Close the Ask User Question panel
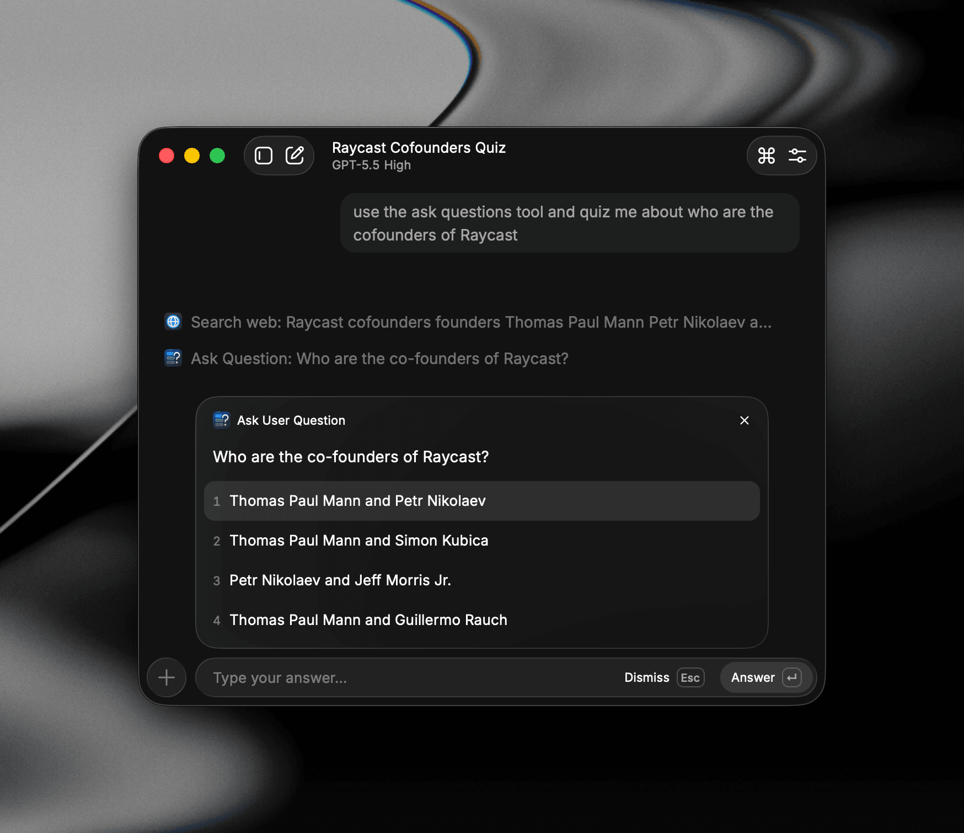This screenshot has width=964, height=833. [745, 420]
